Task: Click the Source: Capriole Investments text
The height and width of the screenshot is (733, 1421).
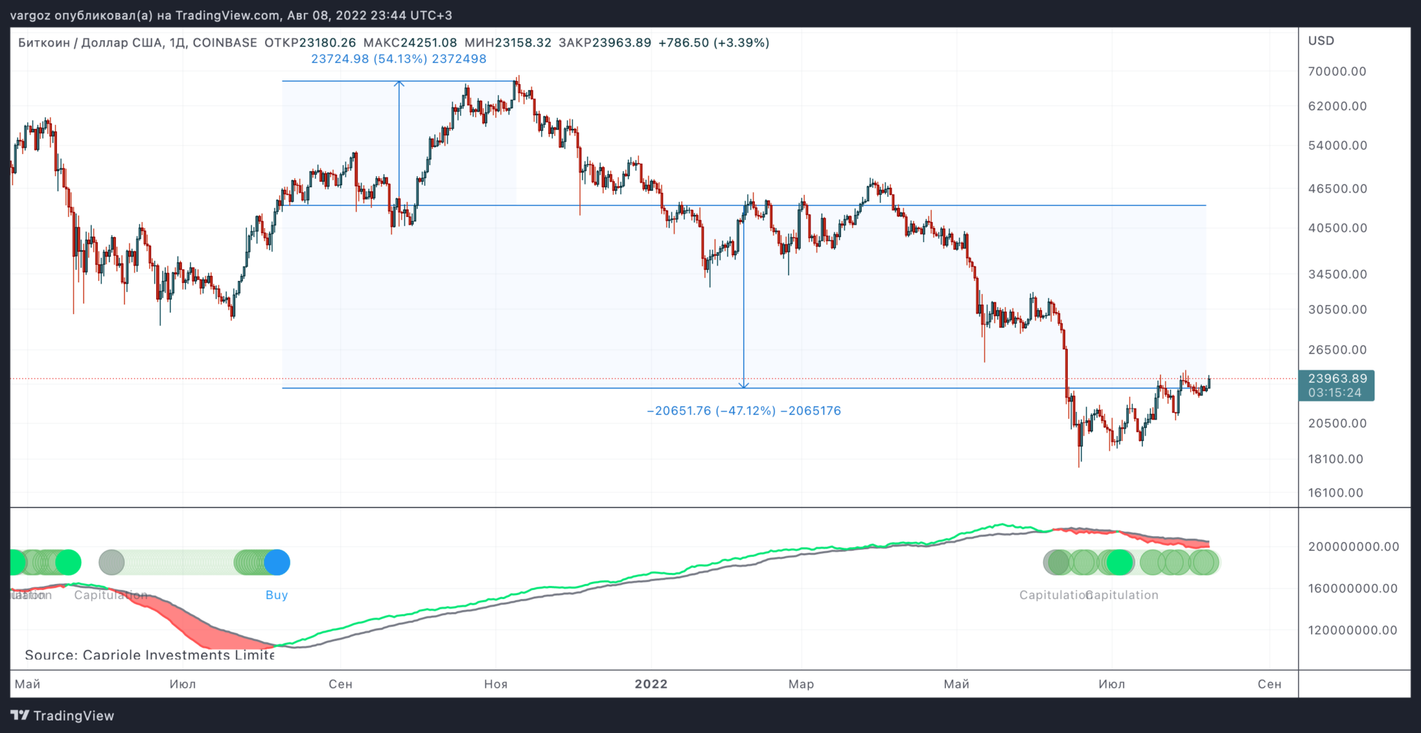Action: 150,655
